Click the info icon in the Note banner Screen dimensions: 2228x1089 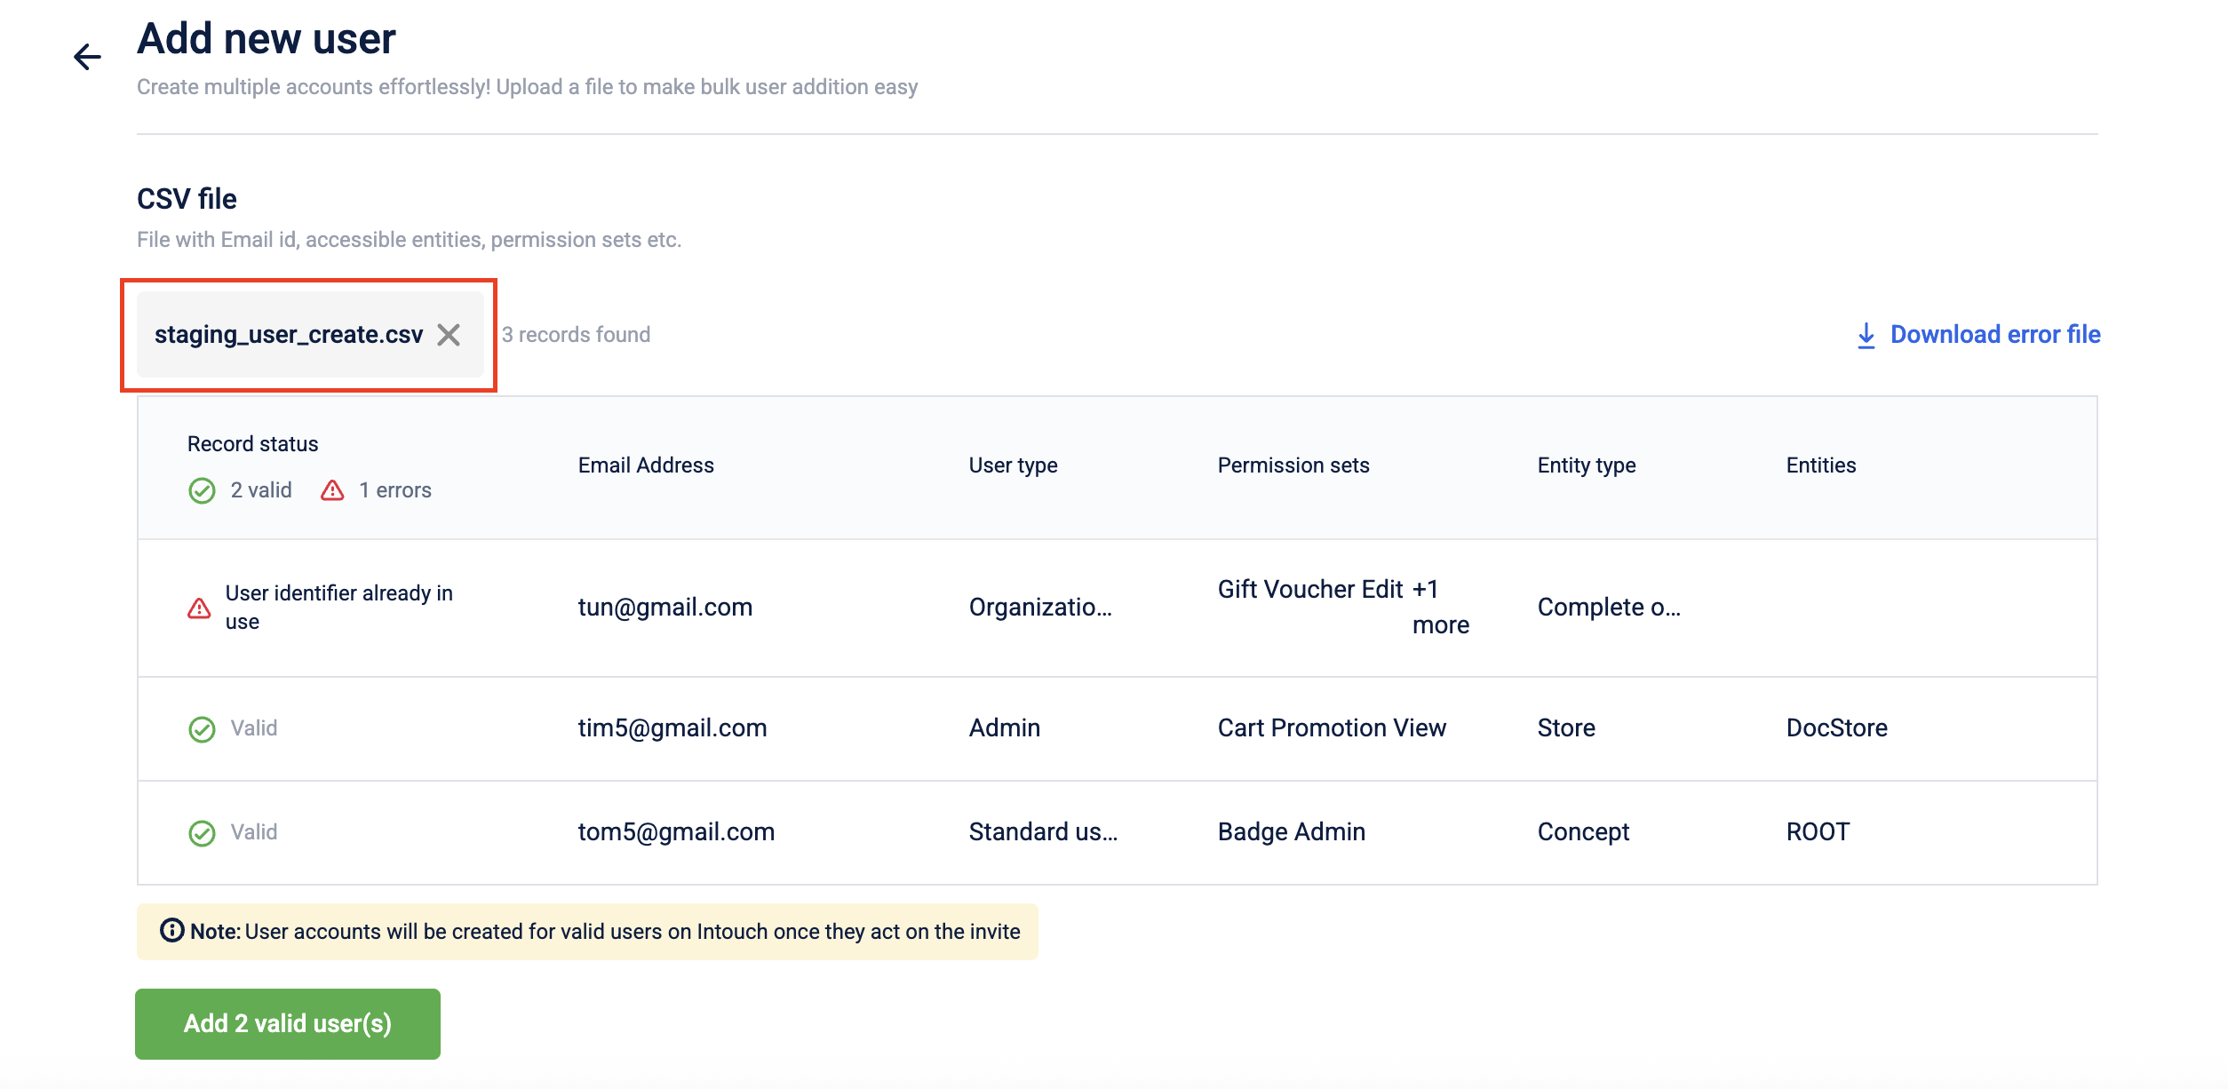[171, 930]
